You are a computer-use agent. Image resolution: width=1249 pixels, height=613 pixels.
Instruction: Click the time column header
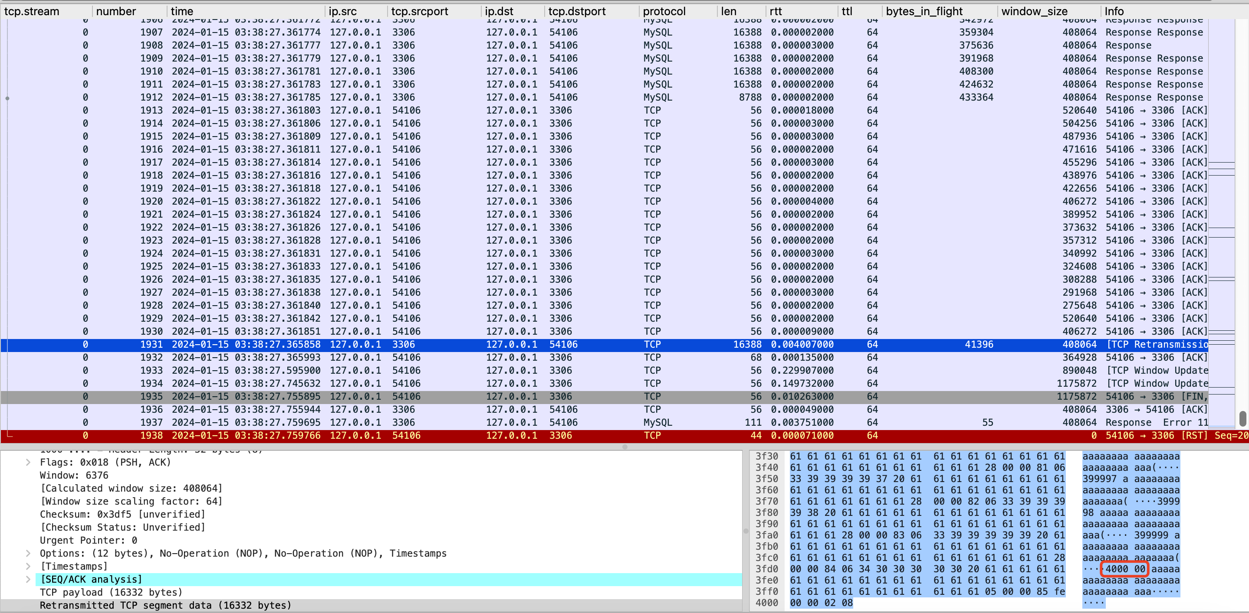[182, 11]
